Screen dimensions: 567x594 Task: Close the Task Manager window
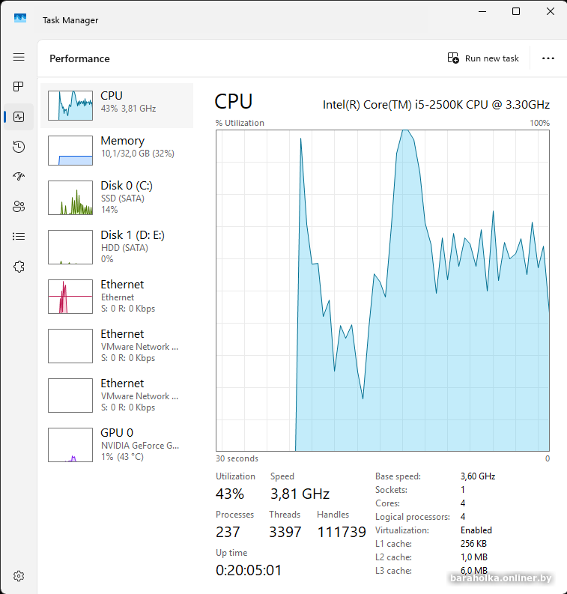[551, 11]
